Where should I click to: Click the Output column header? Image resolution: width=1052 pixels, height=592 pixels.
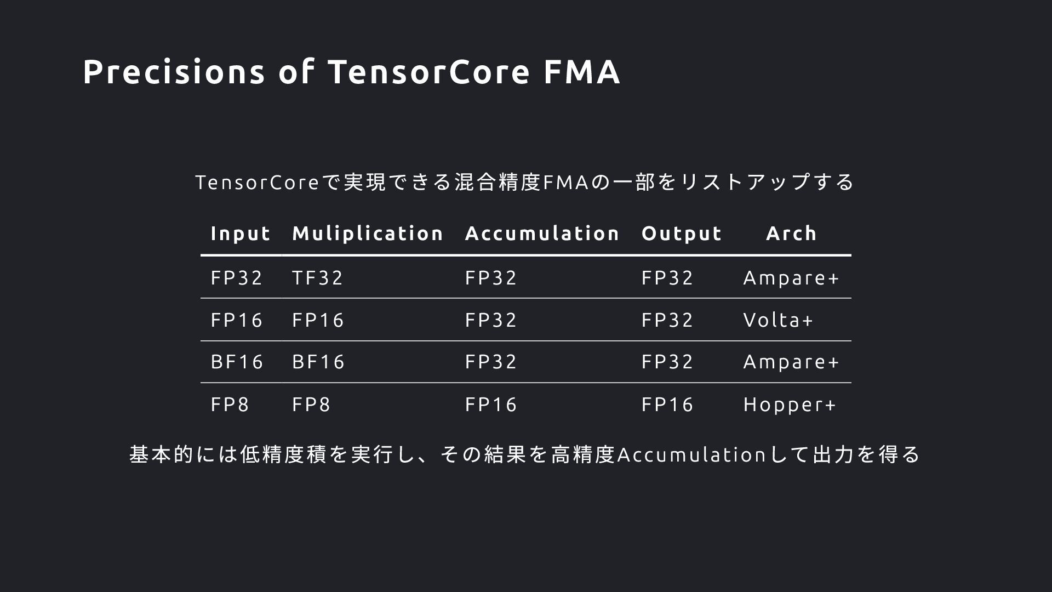point(682,234)
